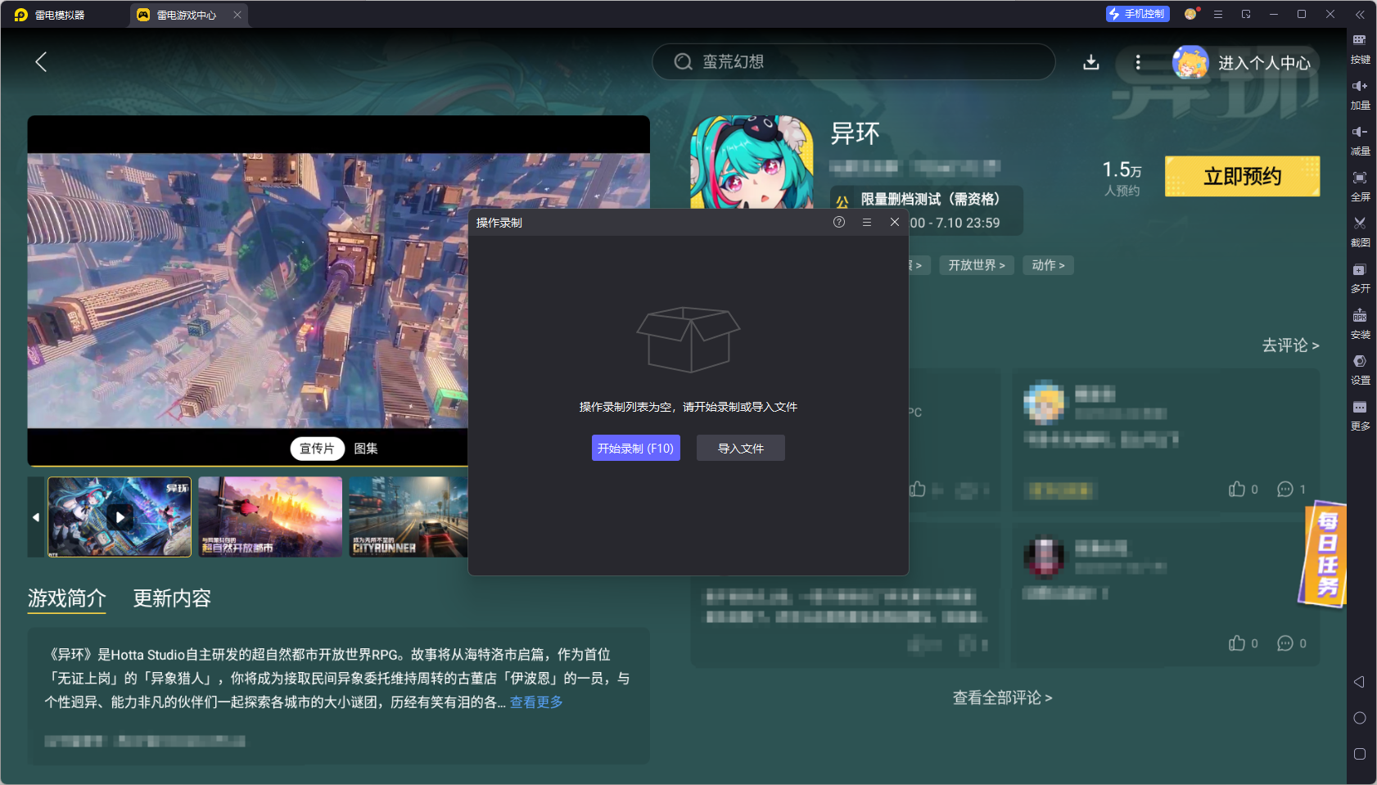The image size is (1377, 785).
Task: Open the three-dot more options menu
Action: (x=1138, y=62)
